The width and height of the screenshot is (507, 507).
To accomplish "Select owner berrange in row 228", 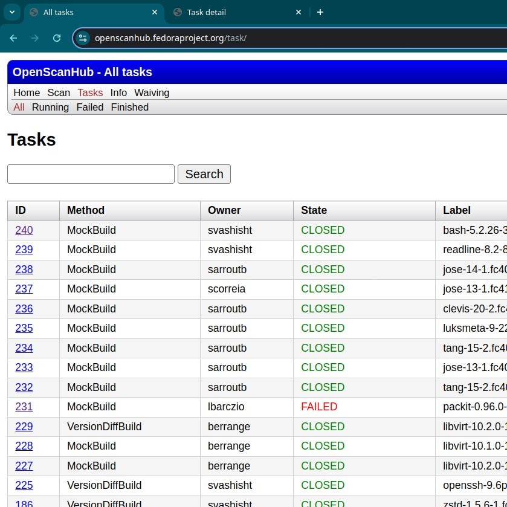I will point(229,446).
